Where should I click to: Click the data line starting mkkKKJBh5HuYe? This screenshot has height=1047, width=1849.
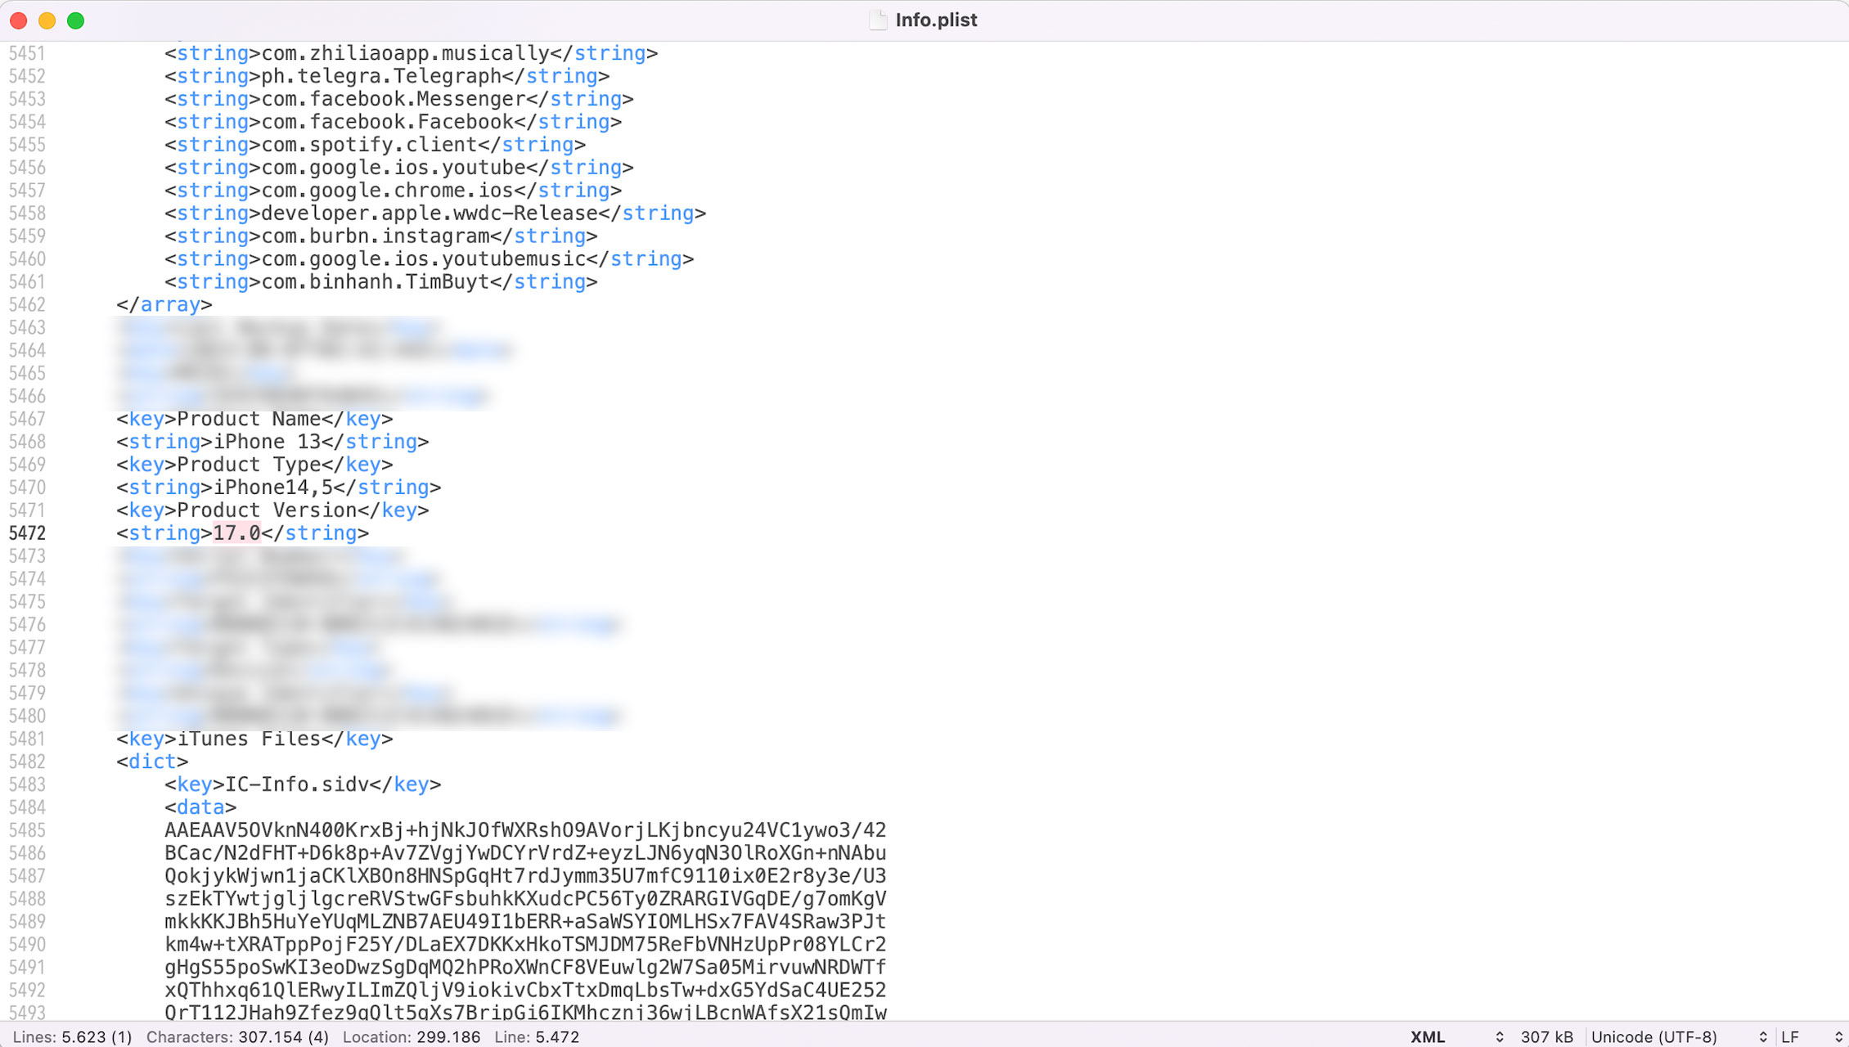pos(525,922)
